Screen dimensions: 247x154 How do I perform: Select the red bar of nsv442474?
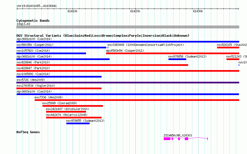74,118
